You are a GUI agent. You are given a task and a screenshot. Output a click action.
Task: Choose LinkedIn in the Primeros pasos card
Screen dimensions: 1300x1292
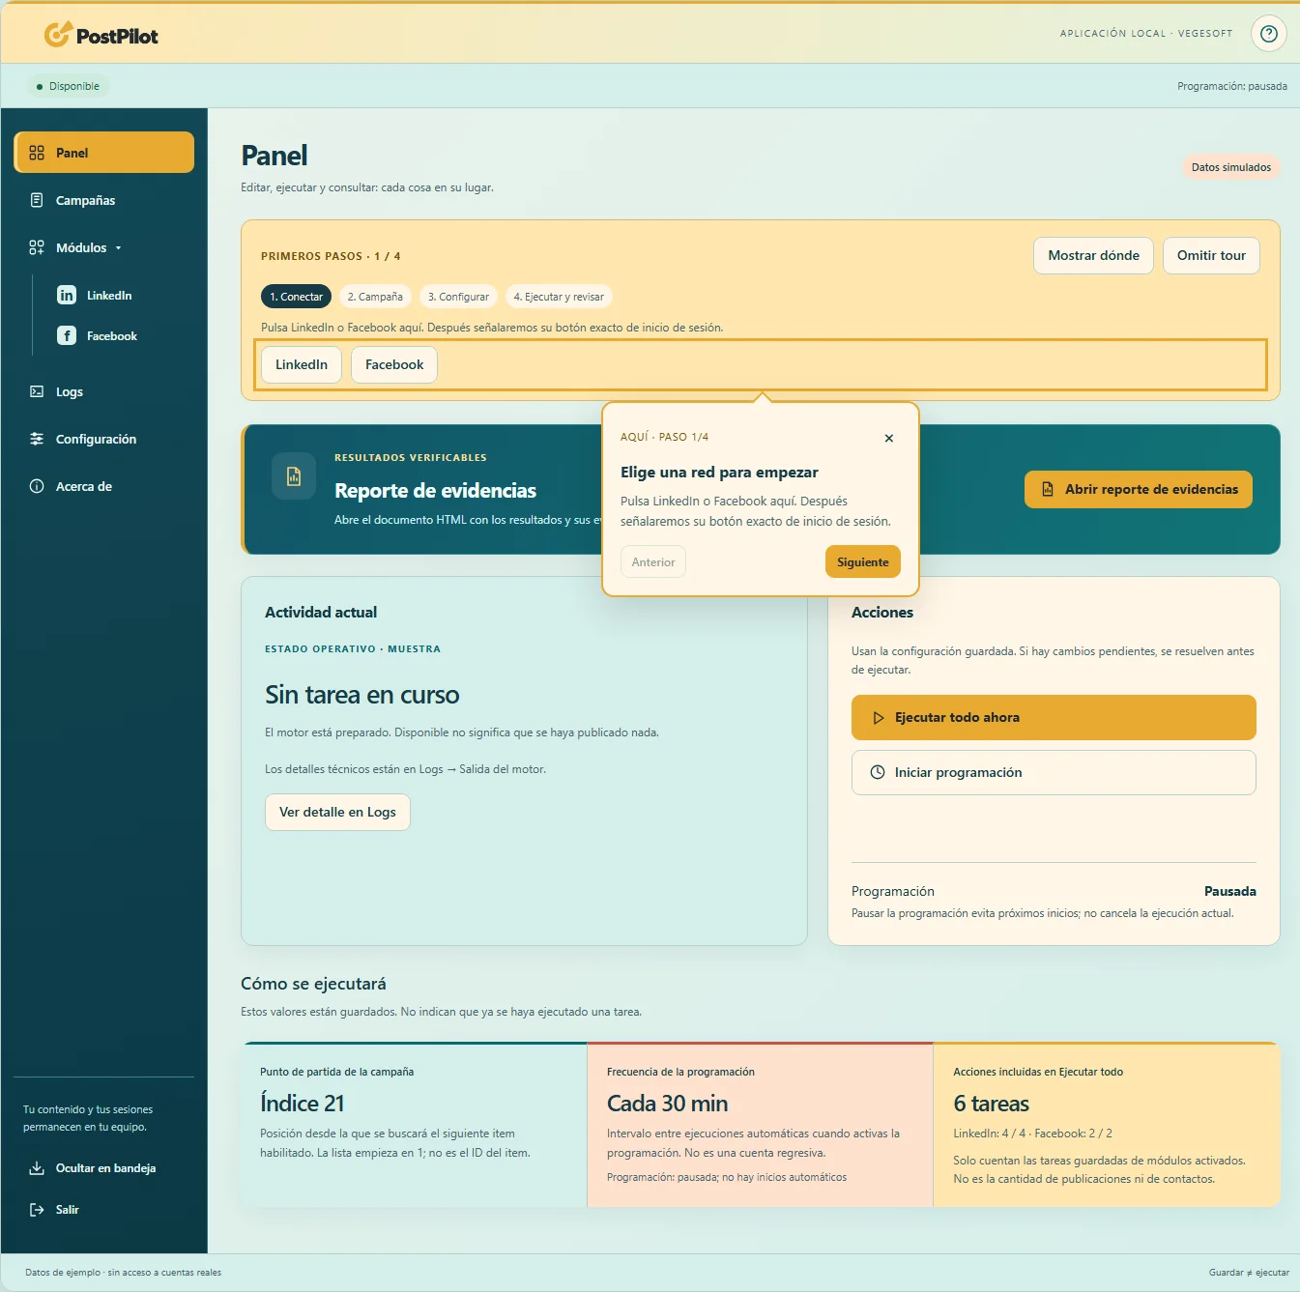click(x=302, y=364)
